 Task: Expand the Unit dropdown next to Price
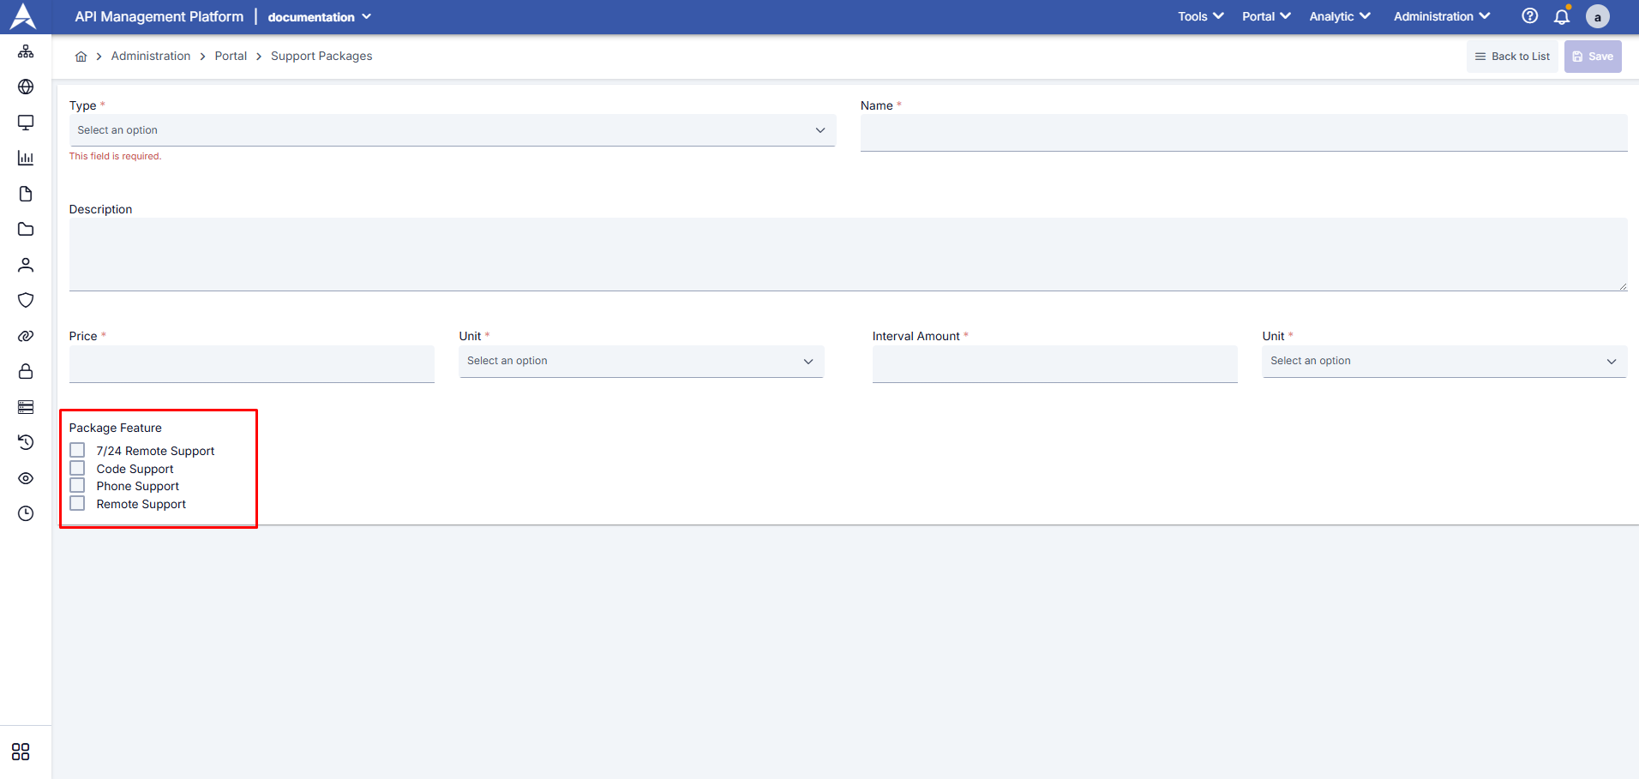(x=640, y=361)
